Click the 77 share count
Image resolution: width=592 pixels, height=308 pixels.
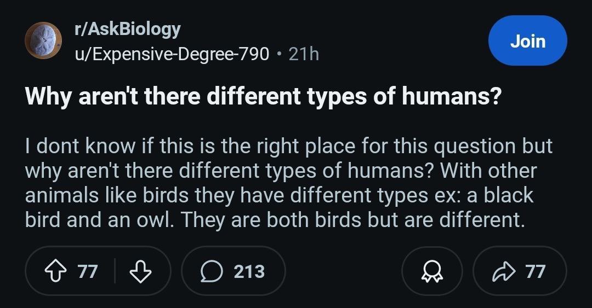click(x=535, y=271)
